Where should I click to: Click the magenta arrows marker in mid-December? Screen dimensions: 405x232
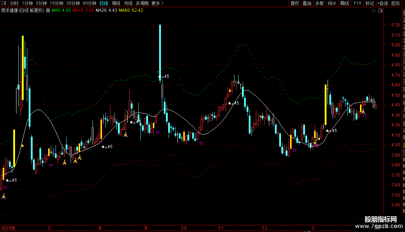[295, 150]
